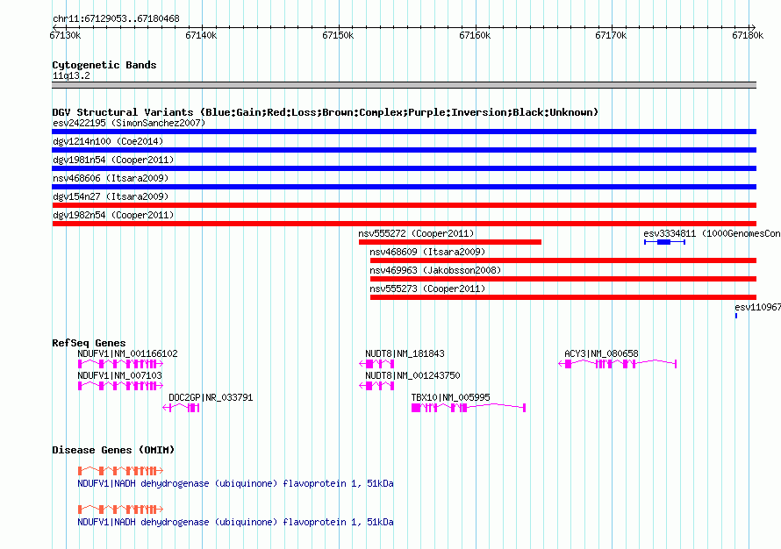The width and height of the screenshot is (781, 549).
Task: Click the upper NDUFV1 NADH dehydrogenase link
Action: click(x=235, y=483)
